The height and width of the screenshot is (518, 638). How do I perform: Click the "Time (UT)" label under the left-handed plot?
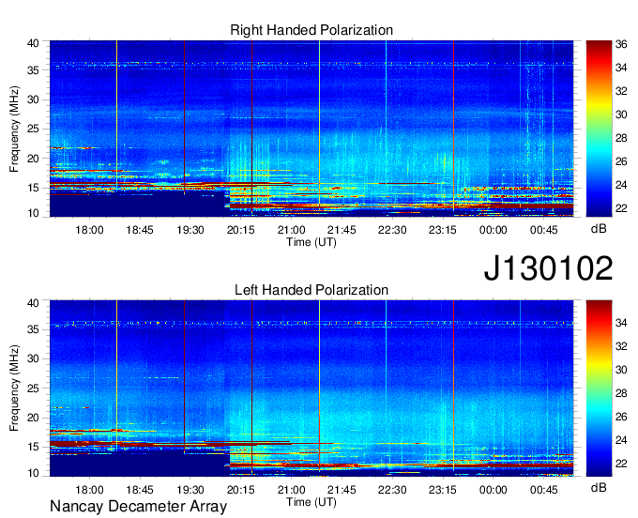[311, 502]
